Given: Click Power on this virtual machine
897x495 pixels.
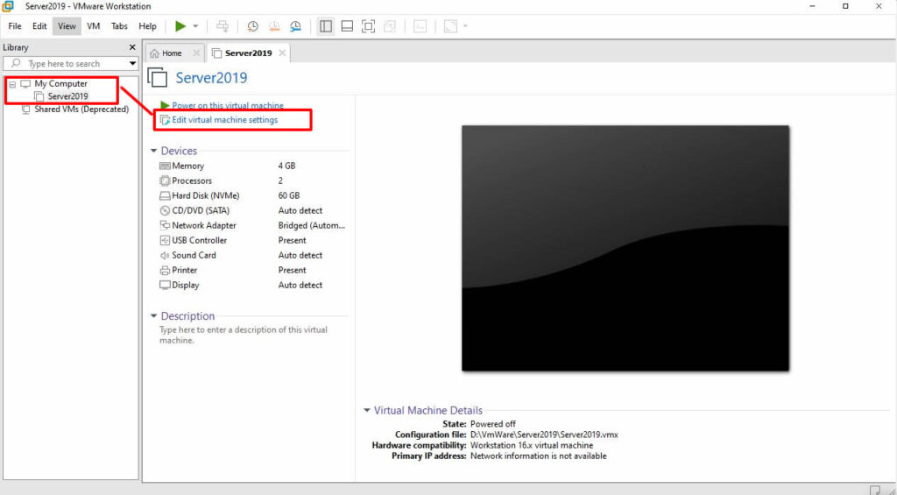Looking at the screenshot, I should [x=228, y=106].
